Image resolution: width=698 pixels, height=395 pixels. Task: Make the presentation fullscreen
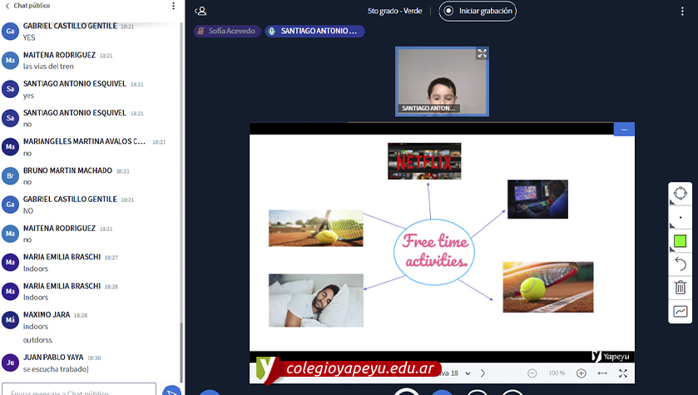click(x=622, y=373)
